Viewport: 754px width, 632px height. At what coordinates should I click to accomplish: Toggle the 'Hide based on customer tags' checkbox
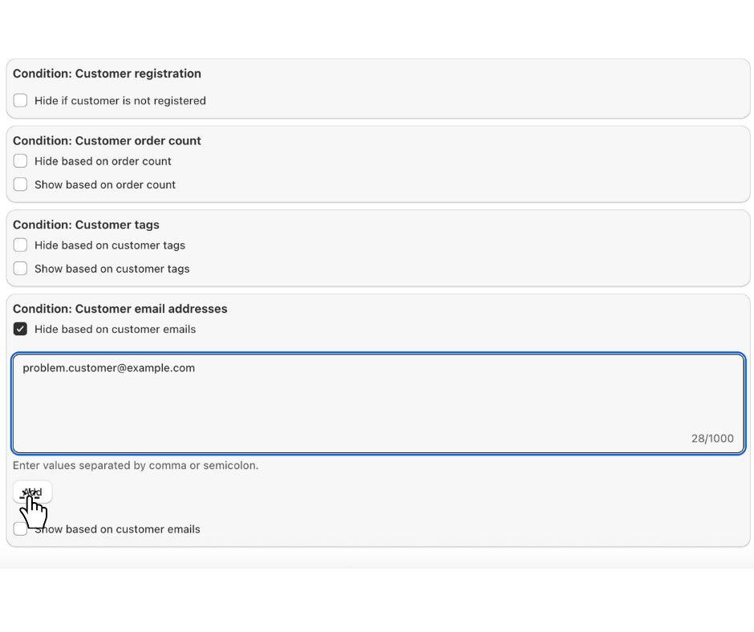20,245
